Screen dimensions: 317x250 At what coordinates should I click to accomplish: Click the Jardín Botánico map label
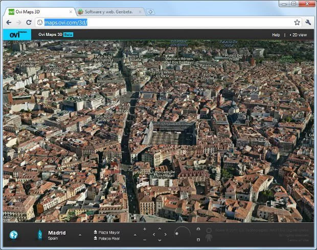(x=287, y=58)
